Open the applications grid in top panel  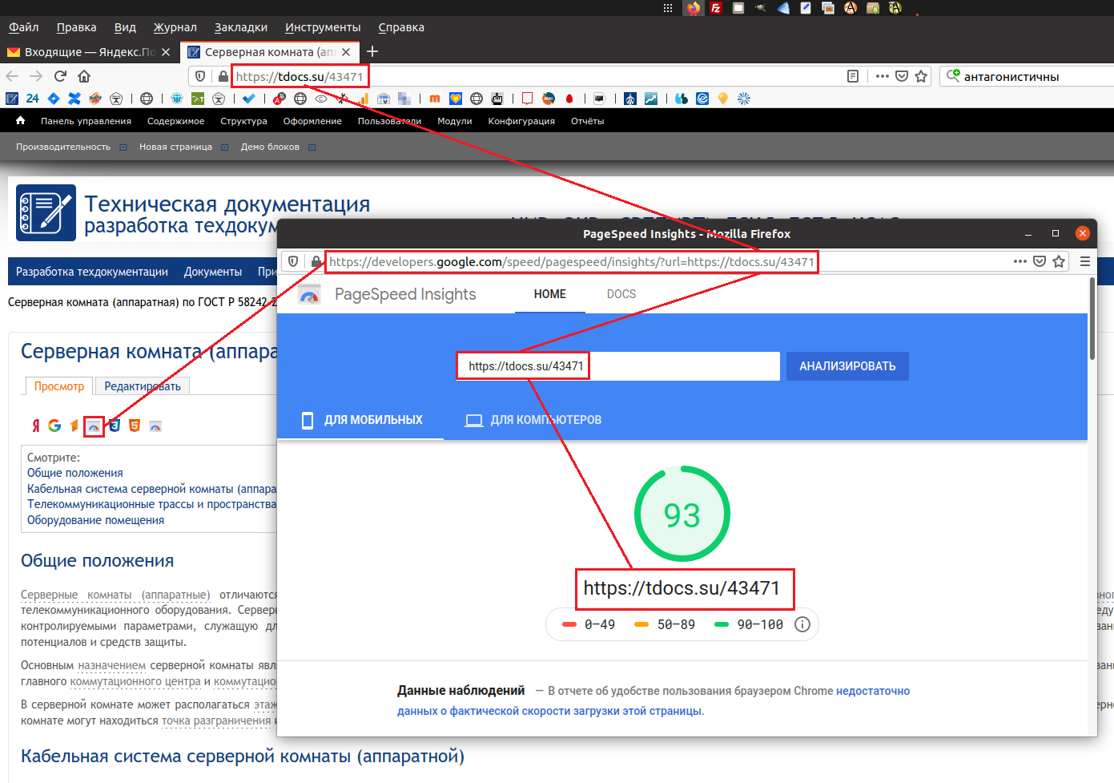(668, 8)
